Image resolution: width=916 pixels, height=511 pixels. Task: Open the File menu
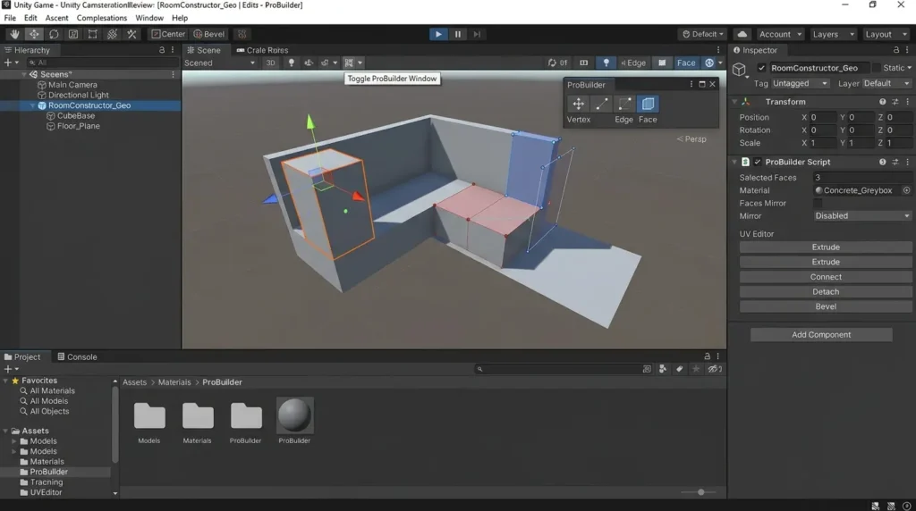10,18
